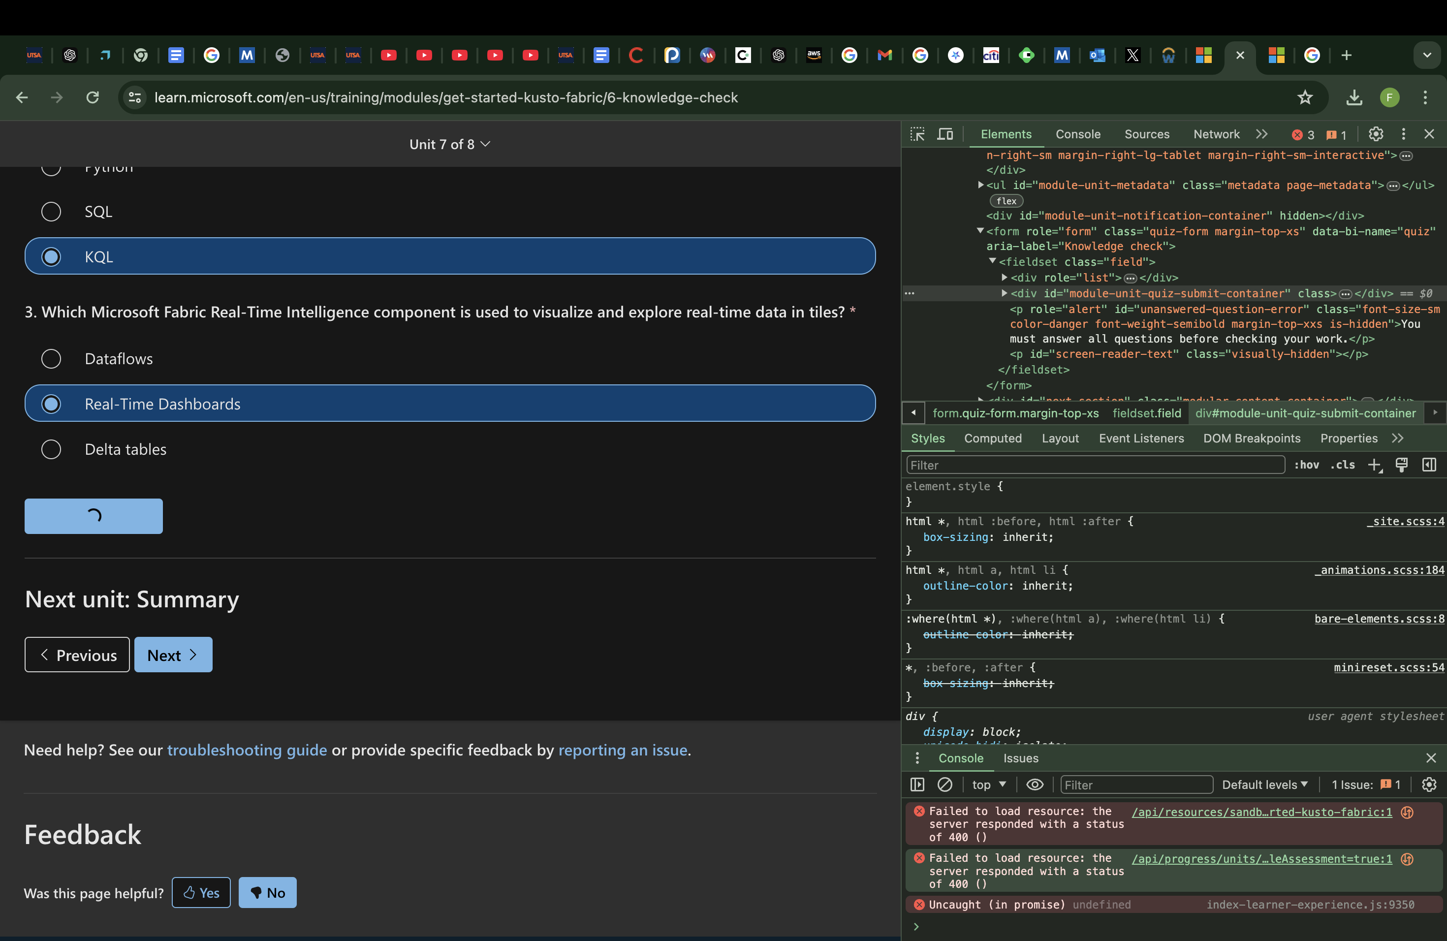Click Yes for page helpful feedback
1447x941 pixels.
(201, 892)
